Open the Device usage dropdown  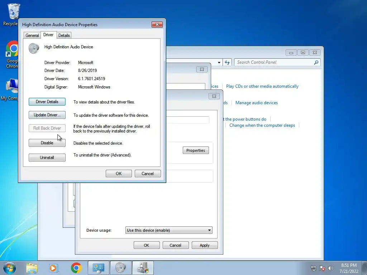169,230
